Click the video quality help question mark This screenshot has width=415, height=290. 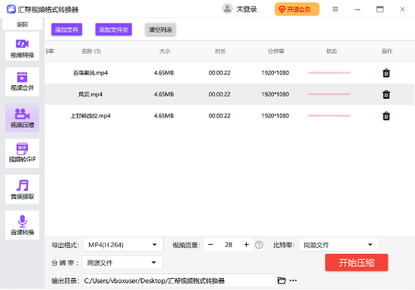(x=259, y=245)
